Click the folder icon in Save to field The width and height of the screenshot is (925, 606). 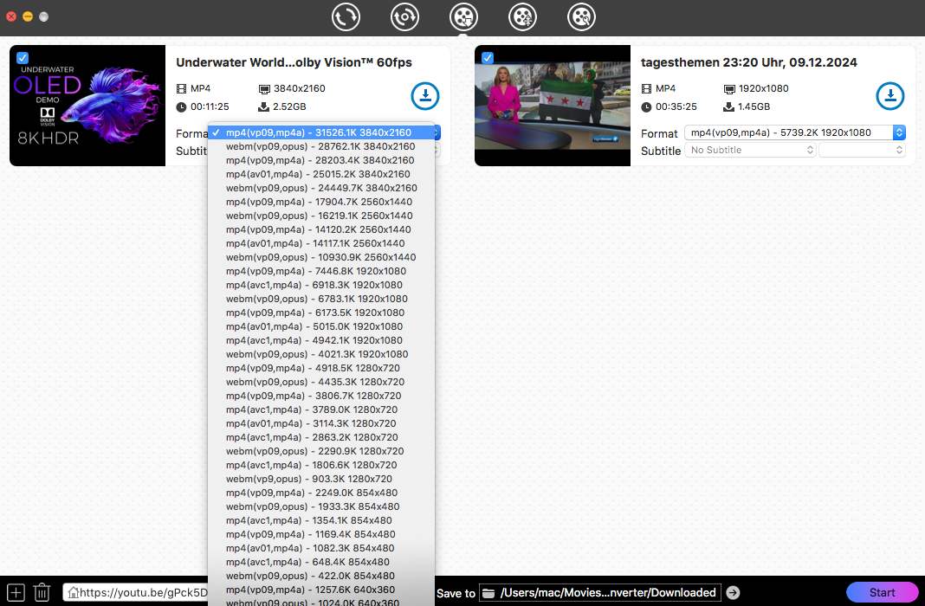coord(489,593)
